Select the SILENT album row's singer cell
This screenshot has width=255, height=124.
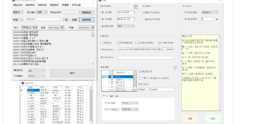coord(46,104)
